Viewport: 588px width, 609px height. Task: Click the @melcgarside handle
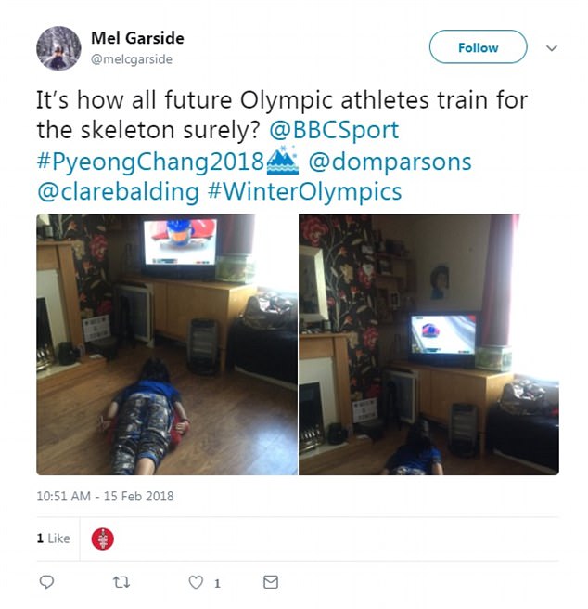[132, 59]
